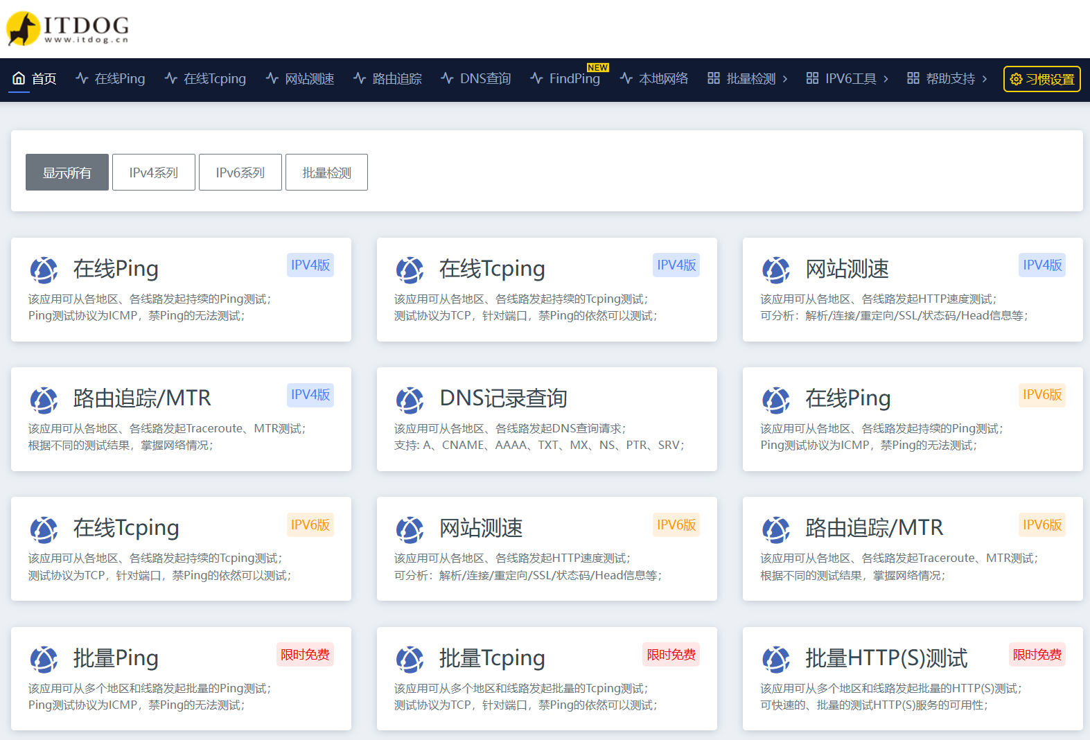The width and height of the screenshot is (1090, 740).
Task: Click globe icon on IPV4 在线Ping card
Action: (x=44, y=270)
